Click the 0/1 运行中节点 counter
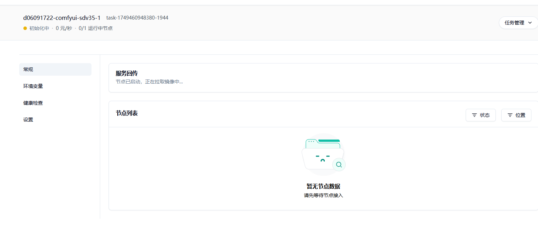 (96, 28)
